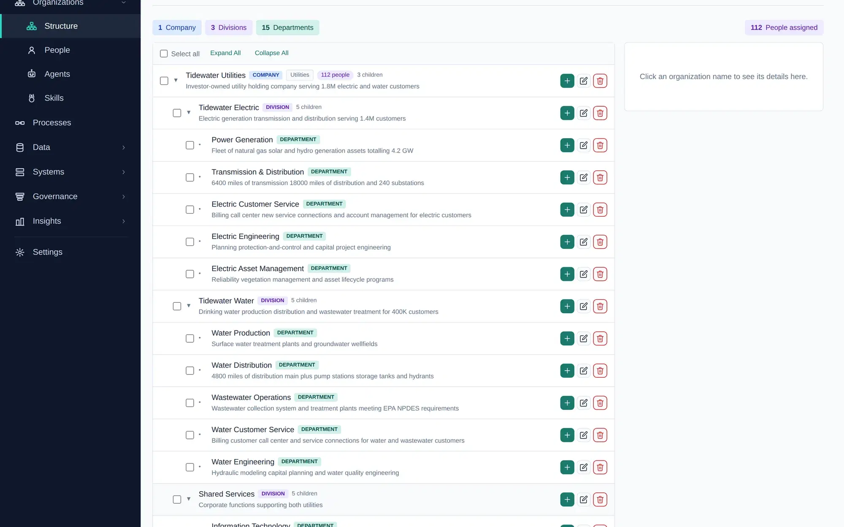The width and height of the screenshot is (844, 527).
Task: Edit the Wastewater Operations department
Action: (x=584, y=403)
